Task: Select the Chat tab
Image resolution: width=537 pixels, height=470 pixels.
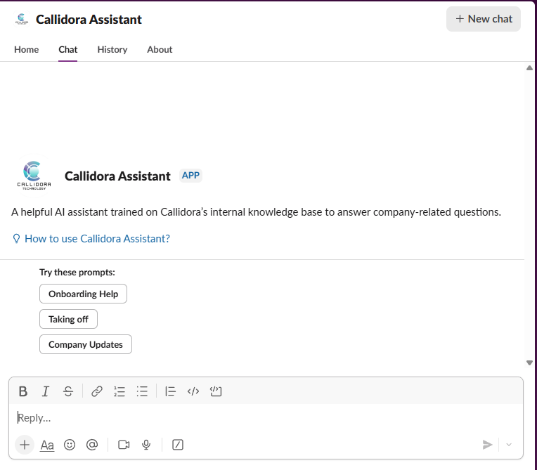Action: [67, 50]
